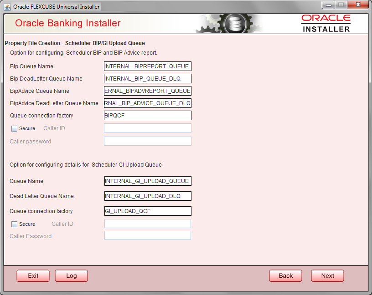Open the Log button
The width and height of the screenshot is (372, 295).
coord(71,276)
